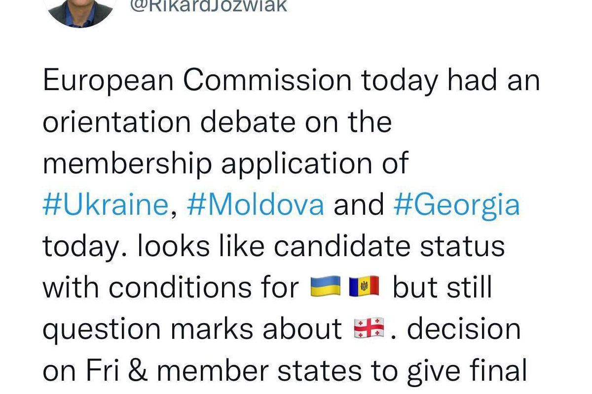The image size is (592, 394).
Task: Click the words "European Commission"
Action: coord(197,80)
